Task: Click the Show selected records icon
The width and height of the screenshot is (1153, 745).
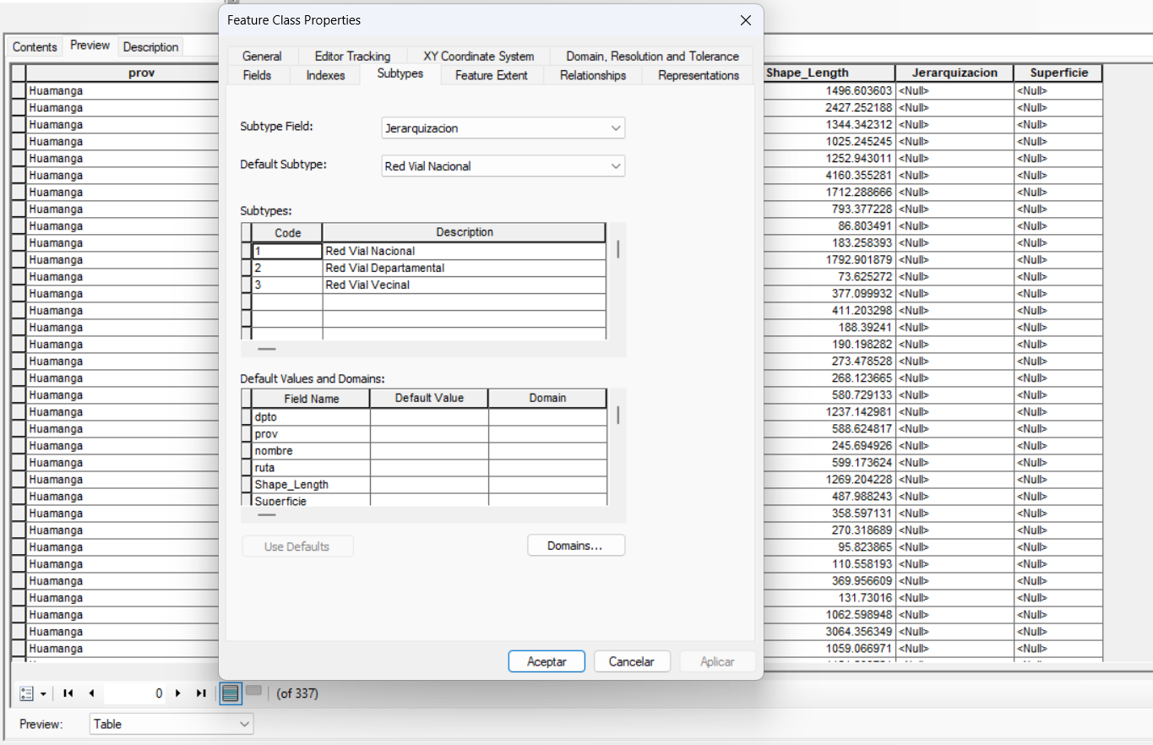Action: [253, 692]
